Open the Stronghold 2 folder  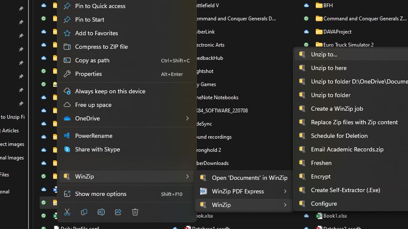point(209,150)
